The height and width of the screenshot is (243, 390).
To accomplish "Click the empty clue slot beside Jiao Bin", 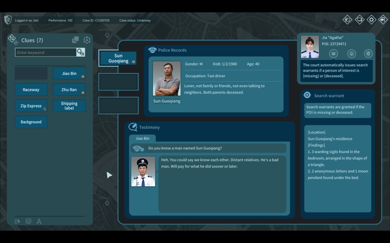I will click(31, 73).
